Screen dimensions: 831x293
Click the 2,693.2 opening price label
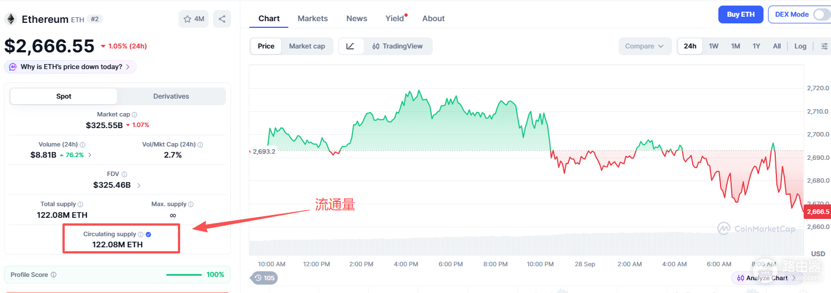[263, 152]
